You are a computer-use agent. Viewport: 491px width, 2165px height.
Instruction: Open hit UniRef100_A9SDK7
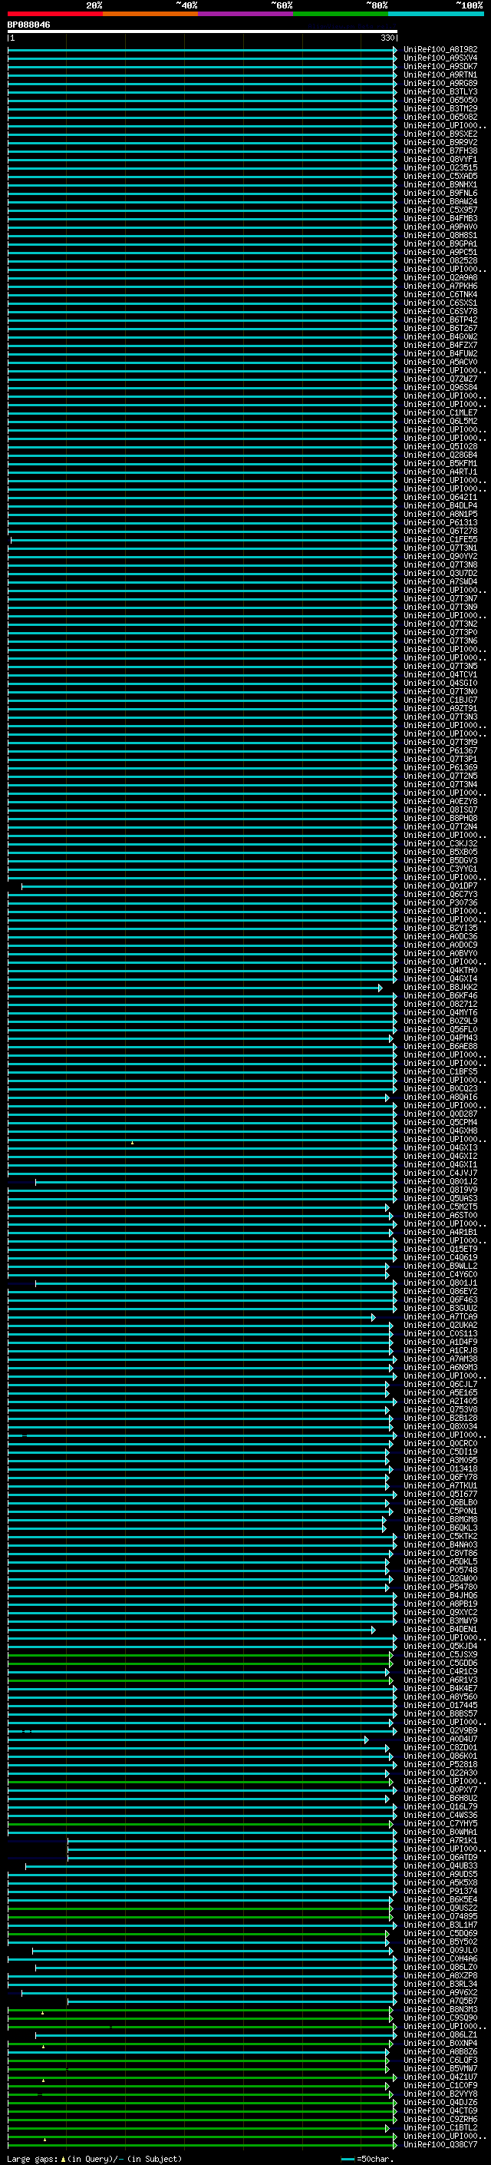(x=440, y=66)
